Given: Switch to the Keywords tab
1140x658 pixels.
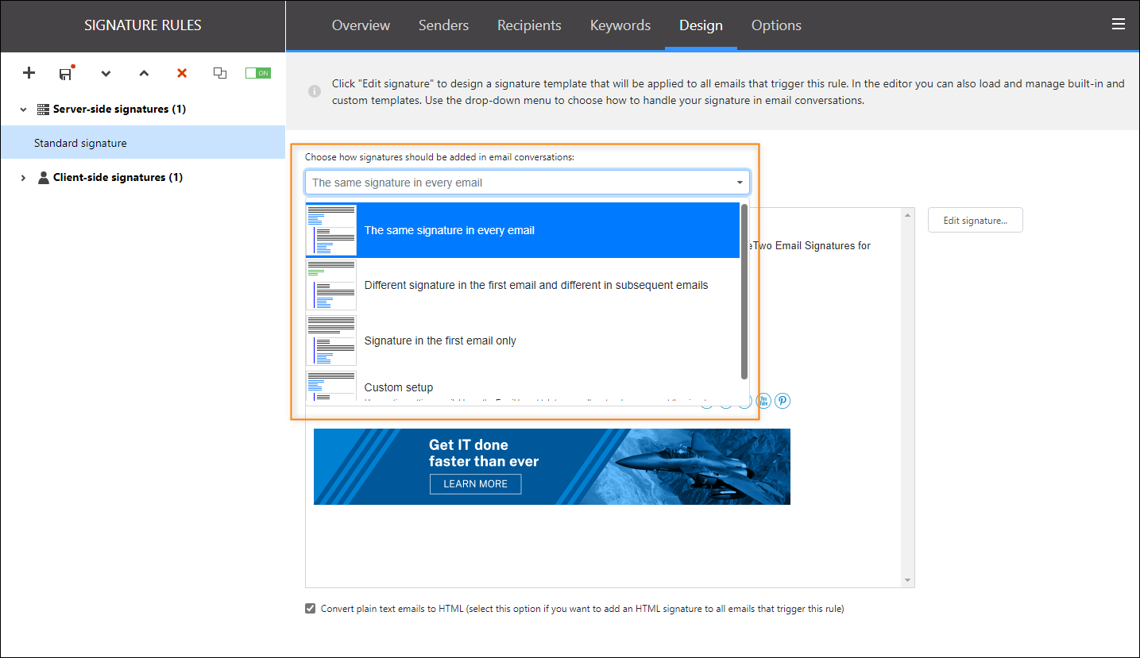Looking at the screenshot, I should pyautogui.click(x=620, y=25).
